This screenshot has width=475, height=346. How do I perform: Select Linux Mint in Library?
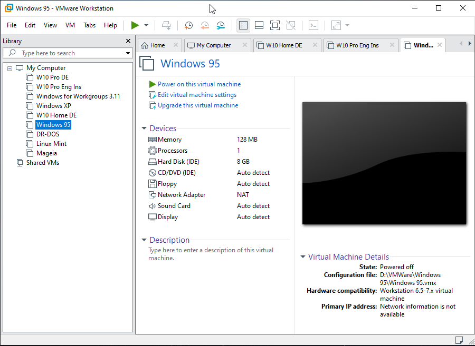(52, 144)
